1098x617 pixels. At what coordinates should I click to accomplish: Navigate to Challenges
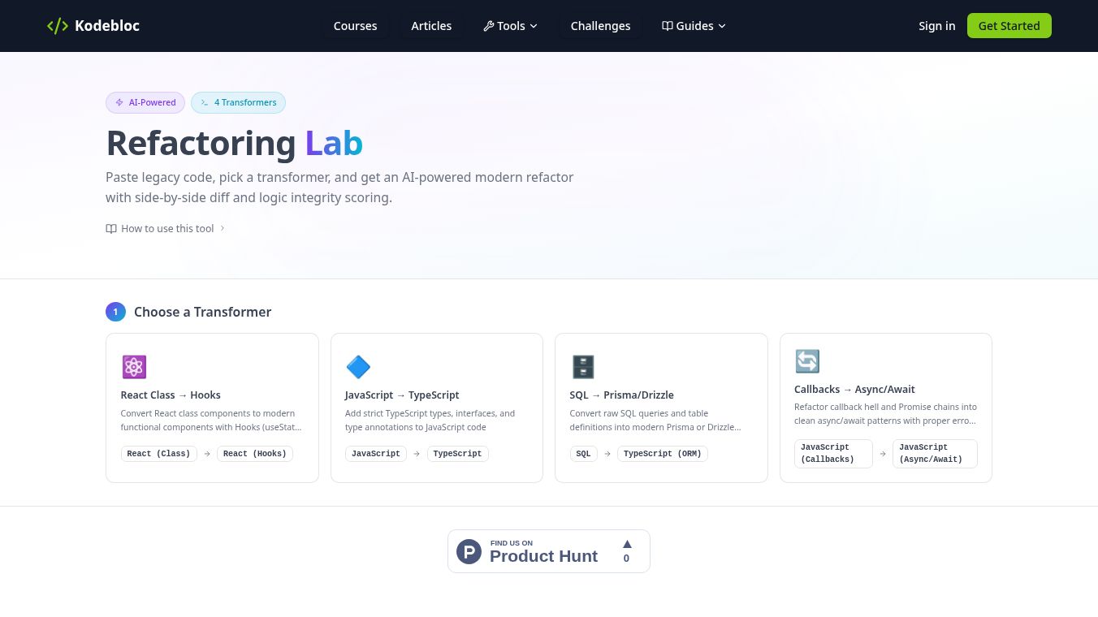tap(600, 26)
